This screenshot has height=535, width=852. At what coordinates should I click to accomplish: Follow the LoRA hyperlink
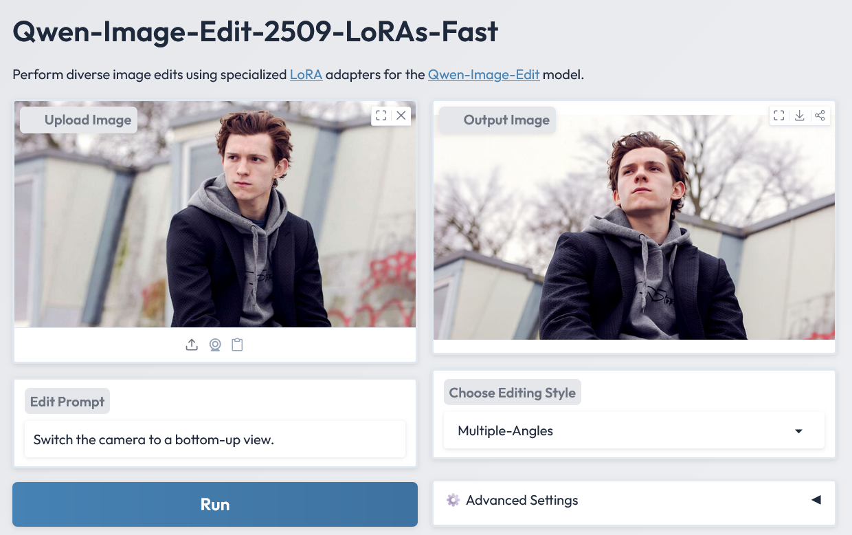pos(306,74)
